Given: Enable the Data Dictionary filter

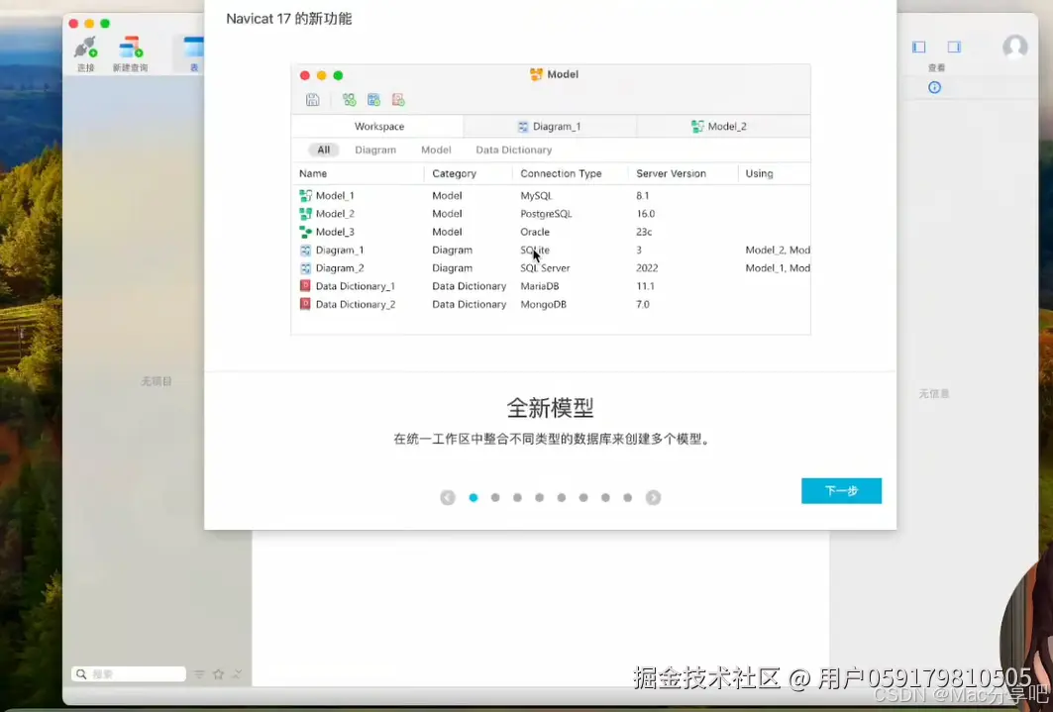Looking at the screenshot, I should pos(513,150).
